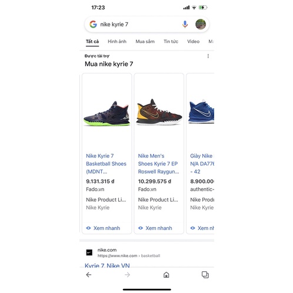Select the price 9.131.315 đ
Screen dimensions: 293x293
100,181
